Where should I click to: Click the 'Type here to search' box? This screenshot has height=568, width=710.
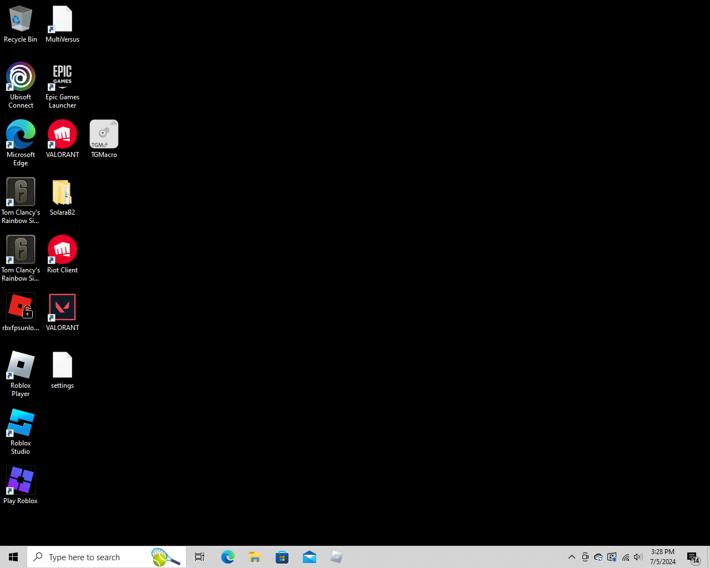point(106,557)
